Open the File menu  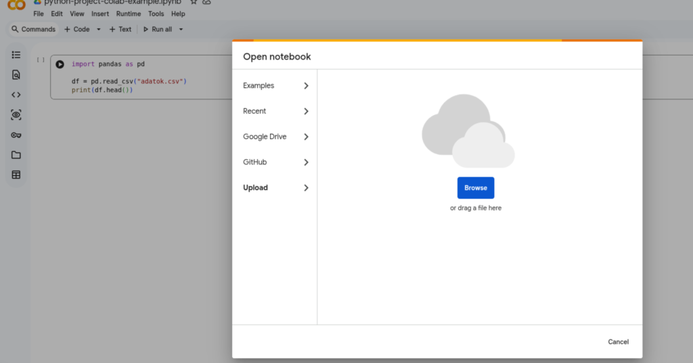(39, 14)
